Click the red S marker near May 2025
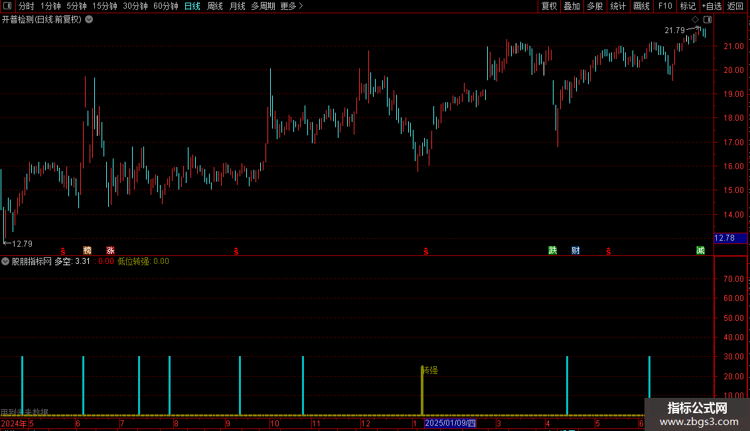Image resolution: width=750 pixels, height=431 pixels. tap(609, 251)
